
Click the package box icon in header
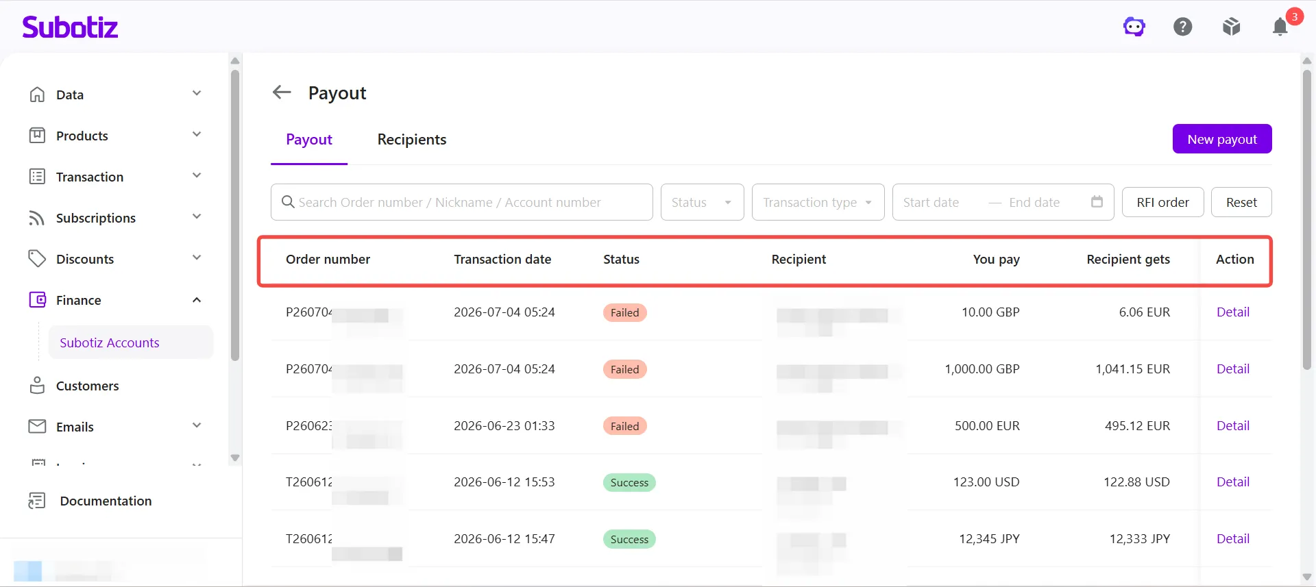coord(1232,27)
